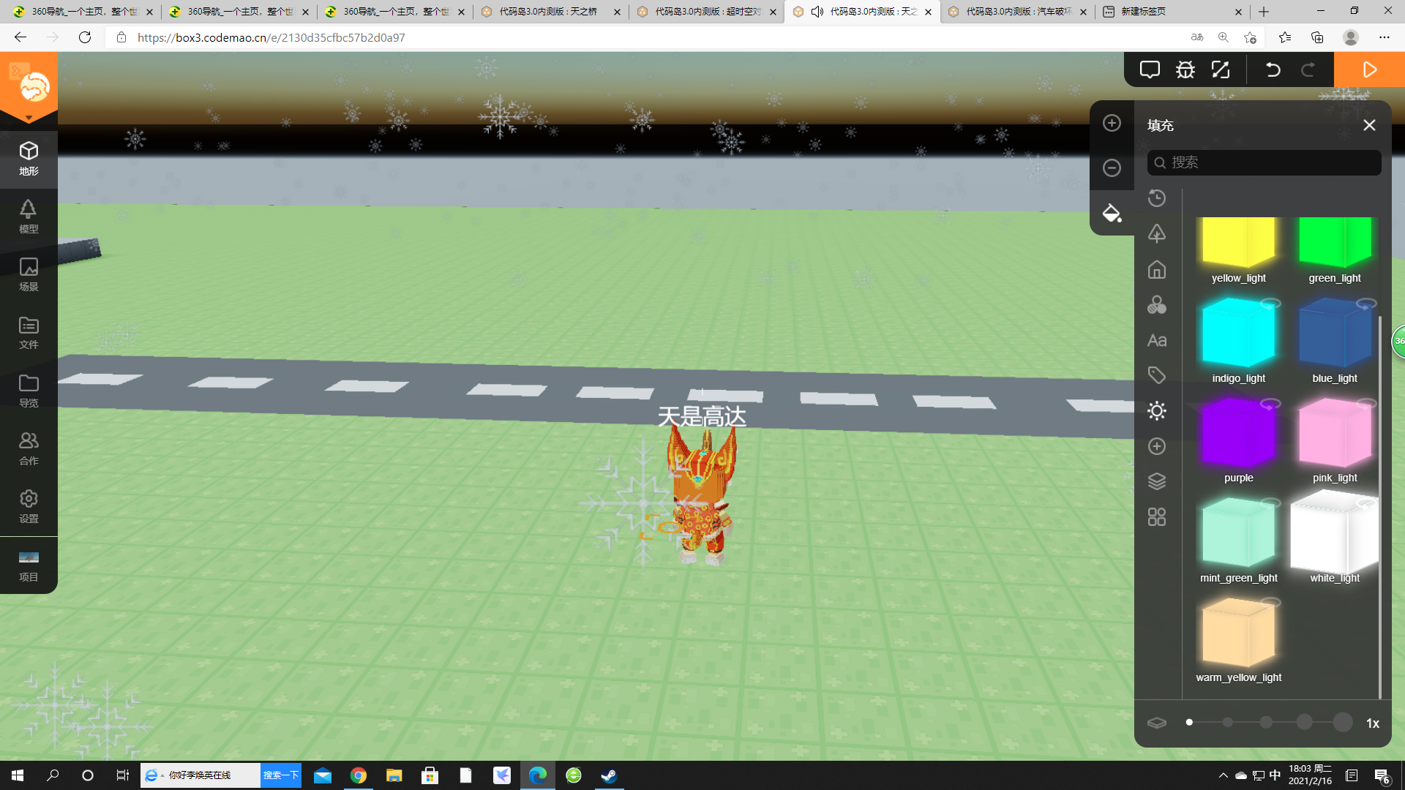
Task: Show hidden system tray icons
Action: [1223, 775]
